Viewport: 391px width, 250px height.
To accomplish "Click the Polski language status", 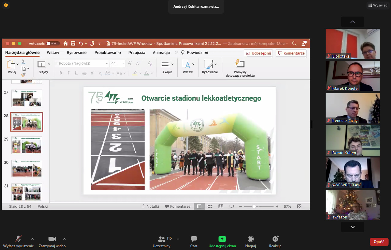I will 43,206.
